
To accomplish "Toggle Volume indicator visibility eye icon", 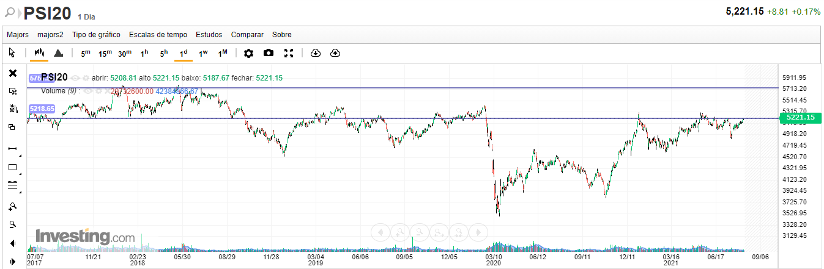I will [x=88, y=91].
